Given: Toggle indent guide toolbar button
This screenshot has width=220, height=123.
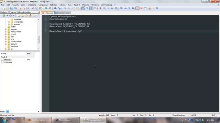Looking at the screenshot, I should click(x=91, y=8).
